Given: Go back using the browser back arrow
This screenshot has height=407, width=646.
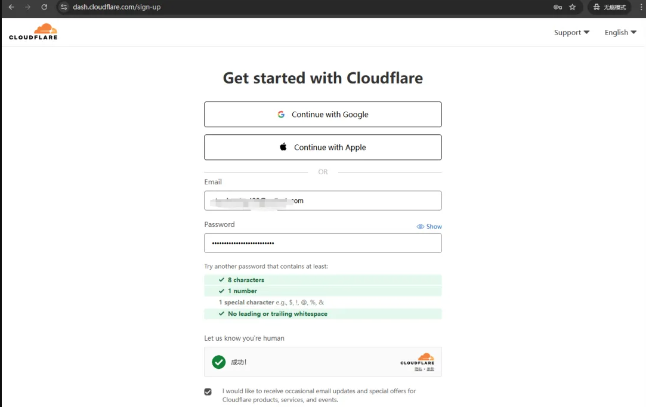Looking at the screenshot, I should point(11,7).
